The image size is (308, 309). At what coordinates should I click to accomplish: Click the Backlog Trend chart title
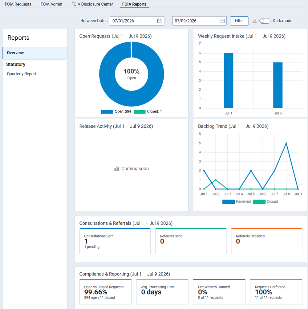pos(233,126)
